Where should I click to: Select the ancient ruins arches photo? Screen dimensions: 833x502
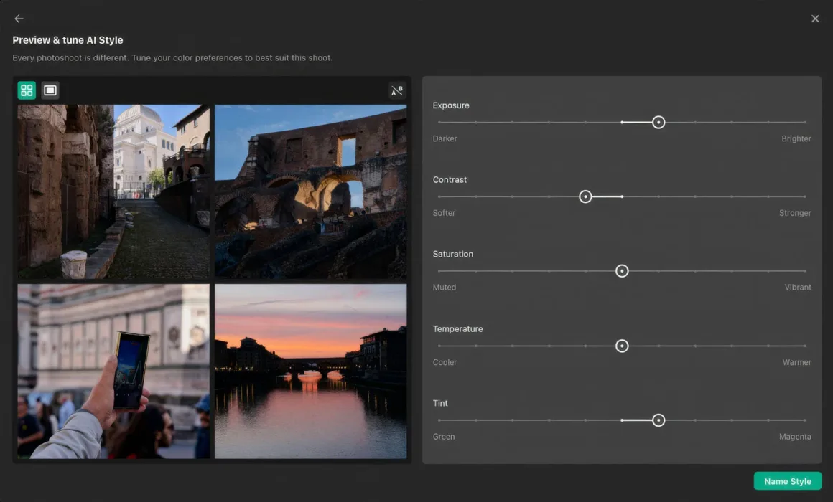pyautogui.click(x=311, y=191)
